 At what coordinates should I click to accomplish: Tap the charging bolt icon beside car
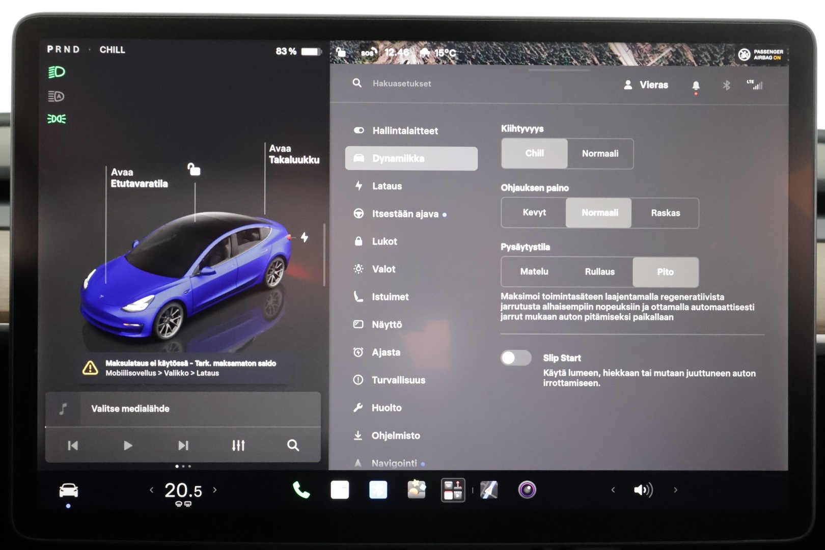[x=304, y=237]
